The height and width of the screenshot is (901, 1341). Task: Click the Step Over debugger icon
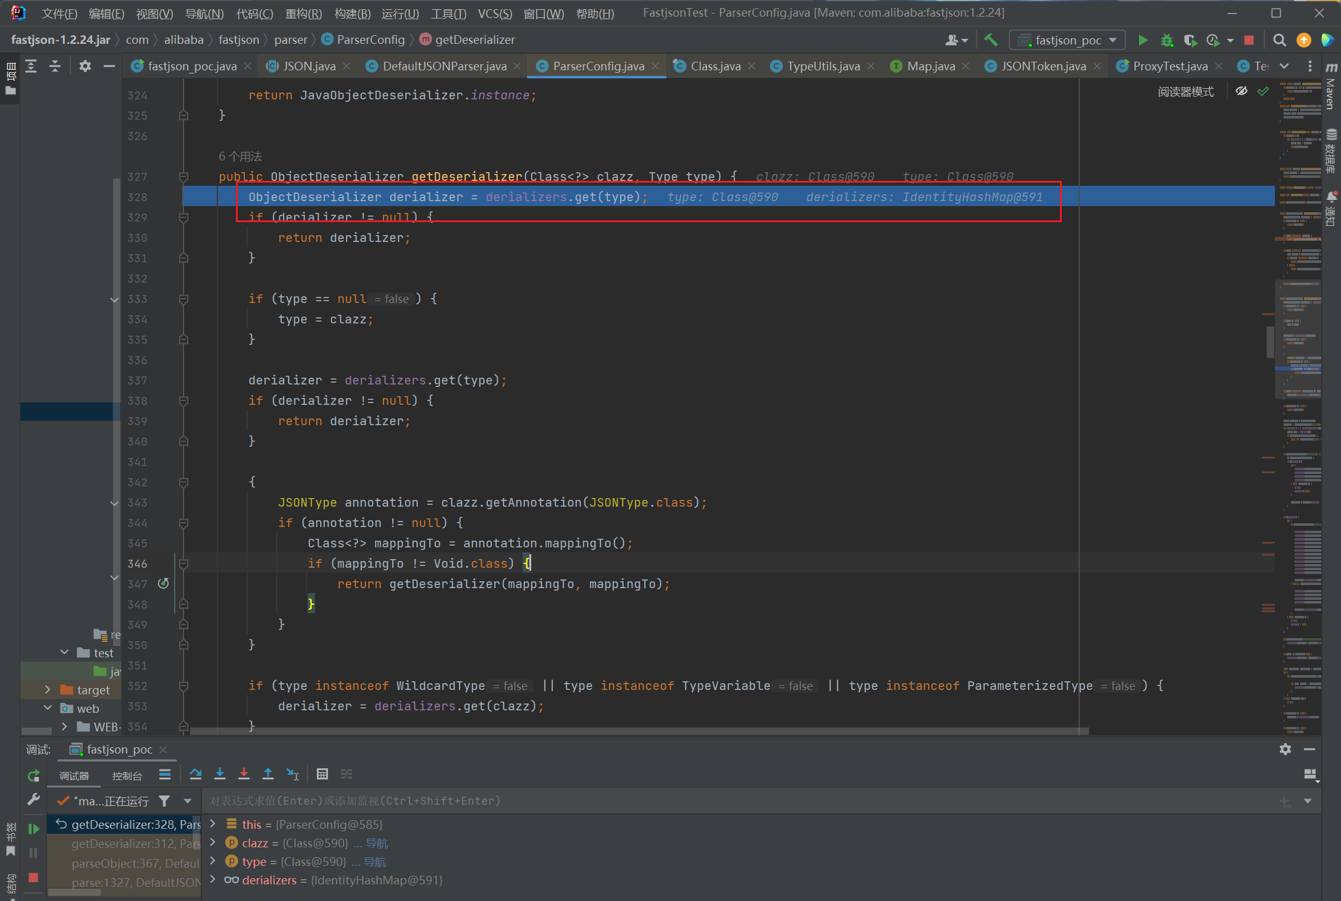pyautogui.click(x=196, y=774)
